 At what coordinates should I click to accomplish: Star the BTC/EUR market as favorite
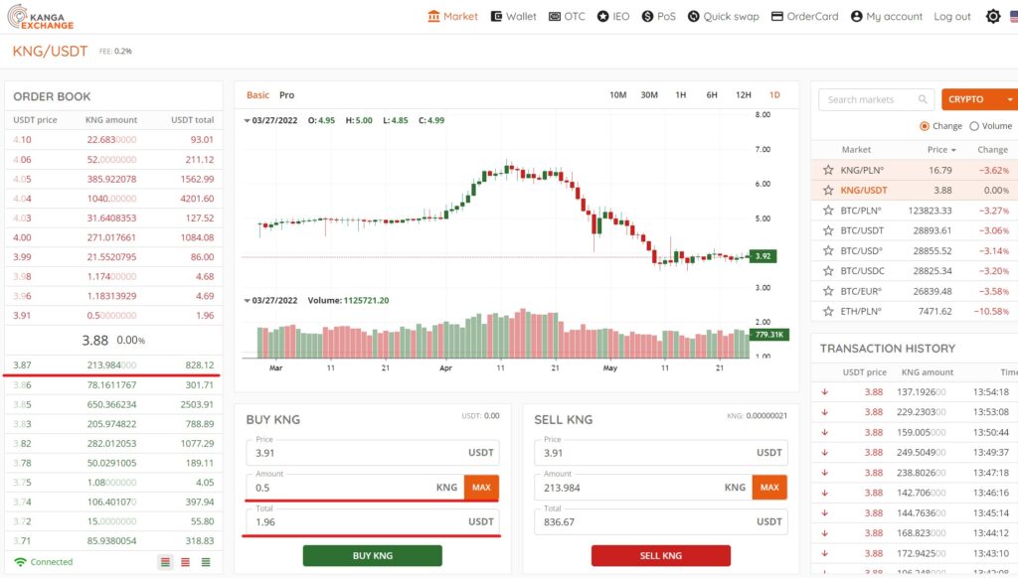pyautogui.click(x=828, y=291)
